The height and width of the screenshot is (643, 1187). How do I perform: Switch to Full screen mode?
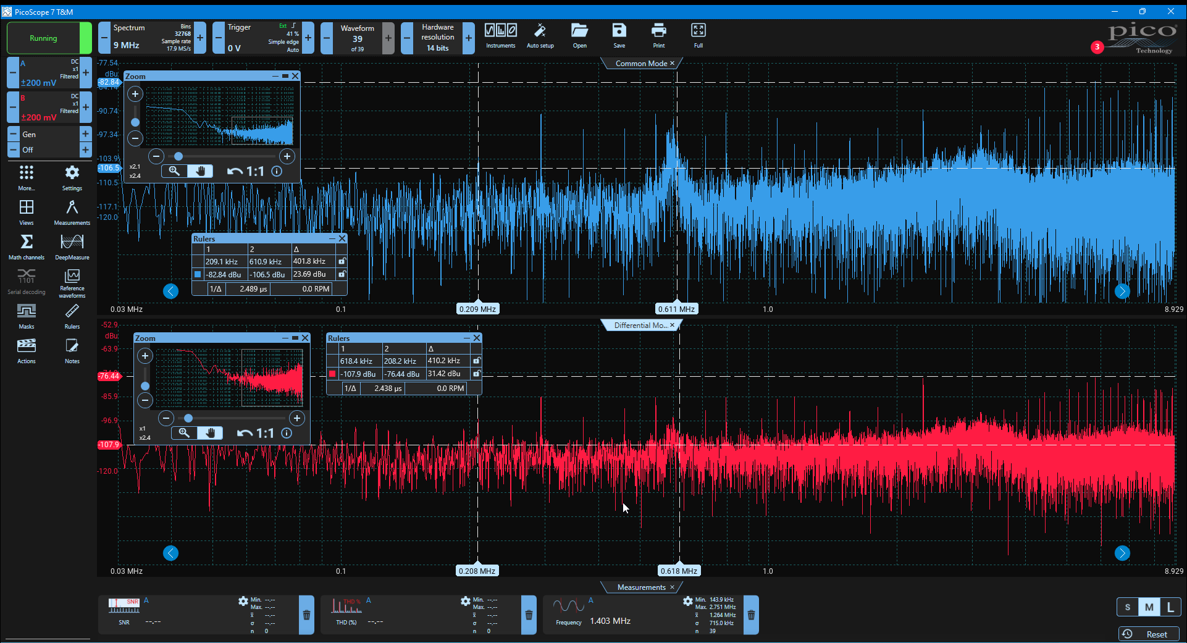698,36
